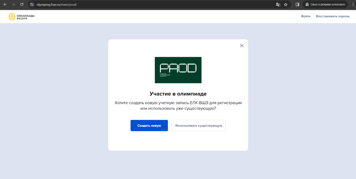Focus the address bar showing olympreg.hse.ru/main/prod

click(x=154, y=4)
